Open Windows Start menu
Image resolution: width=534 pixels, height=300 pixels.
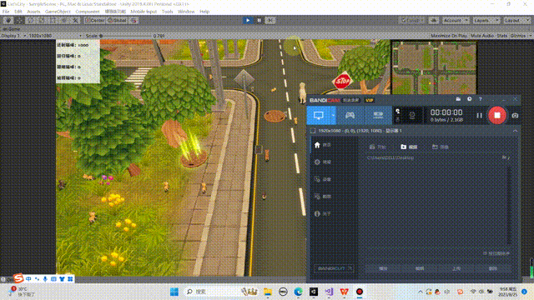(x=174, y=292)
